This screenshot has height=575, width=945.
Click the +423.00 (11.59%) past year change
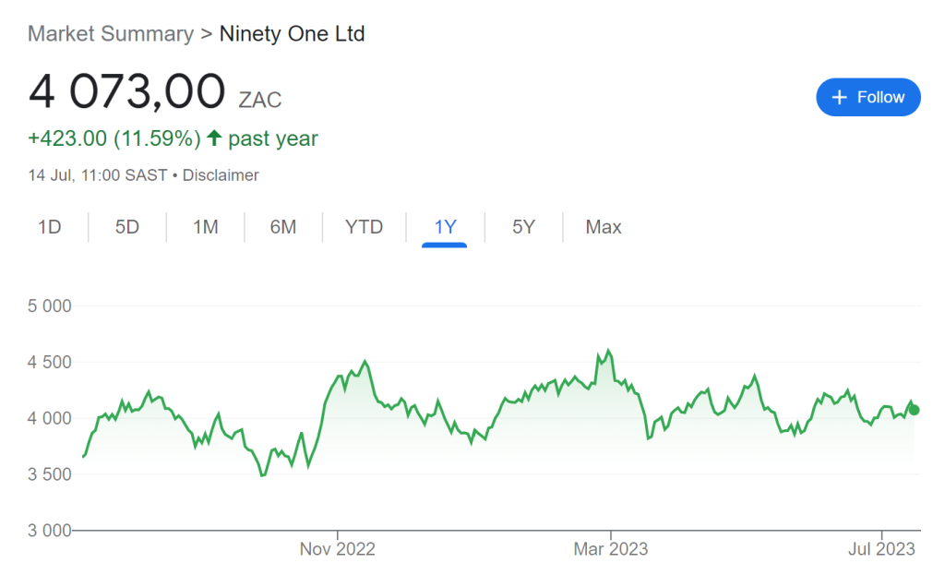pyautogui.click(x=173, y=138)
